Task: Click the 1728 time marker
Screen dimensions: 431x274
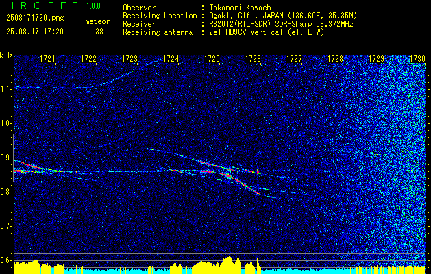Action: [335, 58]
